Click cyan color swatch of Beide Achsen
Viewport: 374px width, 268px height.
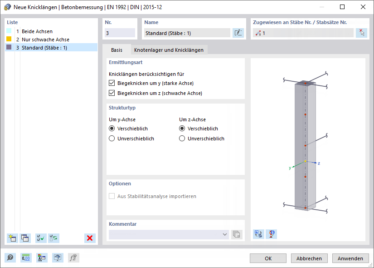point(9,30)
